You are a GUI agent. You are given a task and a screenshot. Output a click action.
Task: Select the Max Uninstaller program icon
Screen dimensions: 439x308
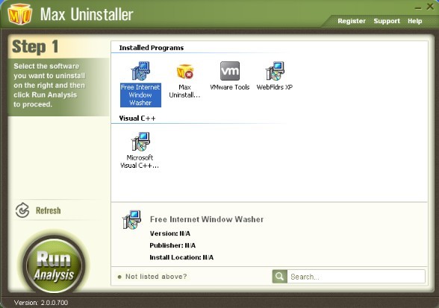[x=185, y=72]
